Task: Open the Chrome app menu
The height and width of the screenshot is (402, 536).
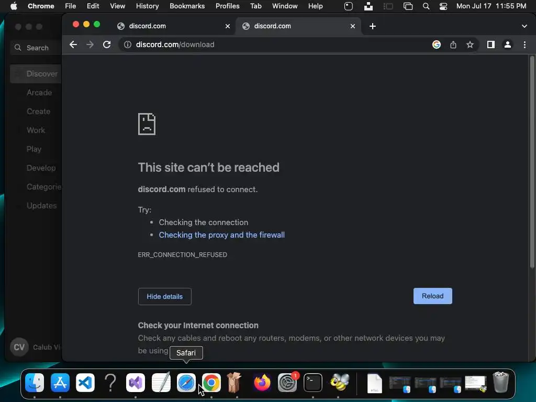Action: click(x=41, y=6)
